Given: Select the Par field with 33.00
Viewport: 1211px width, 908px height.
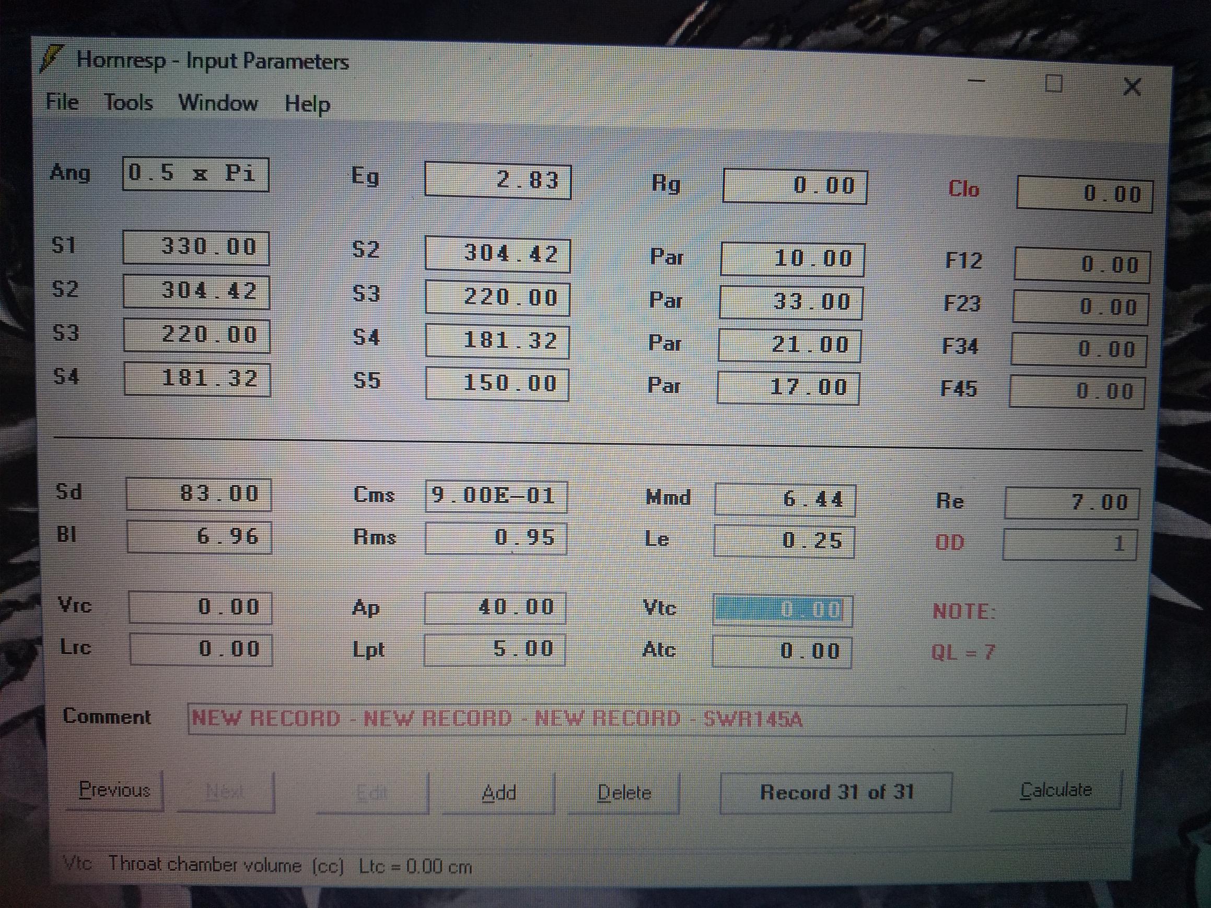Looking at the screenshot, I should [790, 302].
